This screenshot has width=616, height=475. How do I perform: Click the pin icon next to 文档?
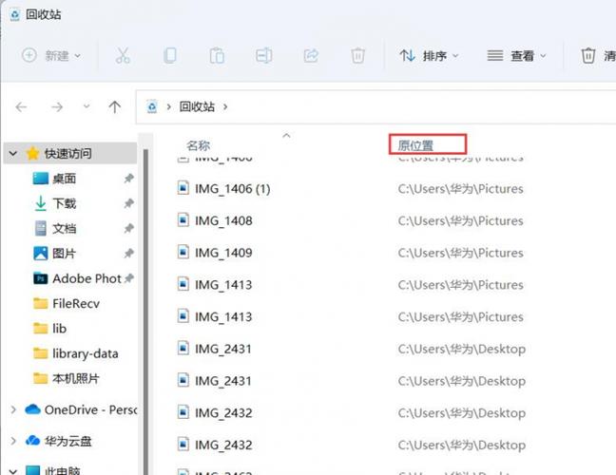click(x=129, y=228)
